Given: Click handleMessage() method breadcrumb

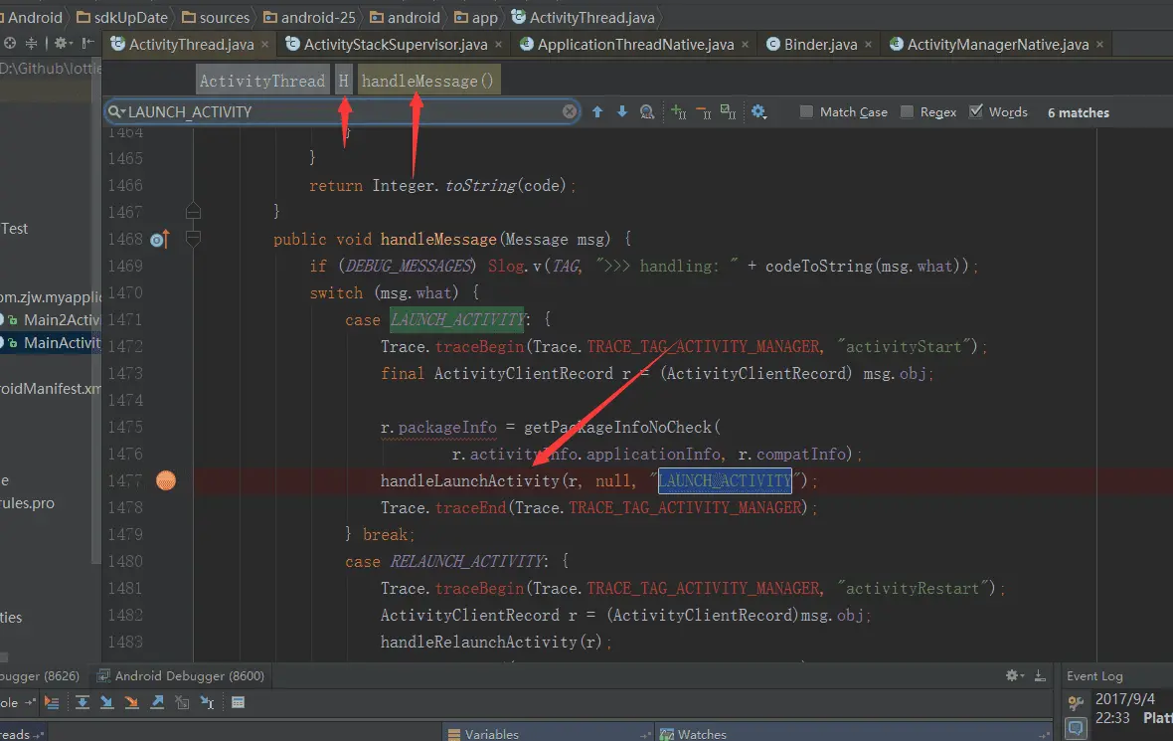Looking at the screenshot, I should 427,81.
